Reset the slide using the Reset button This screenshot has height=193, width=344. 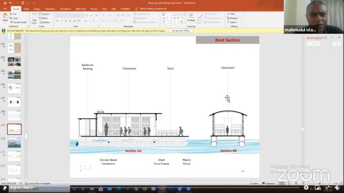coord(45,18)
